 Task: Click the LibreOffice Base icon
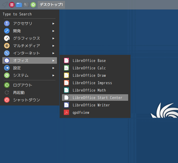point(66,60)
